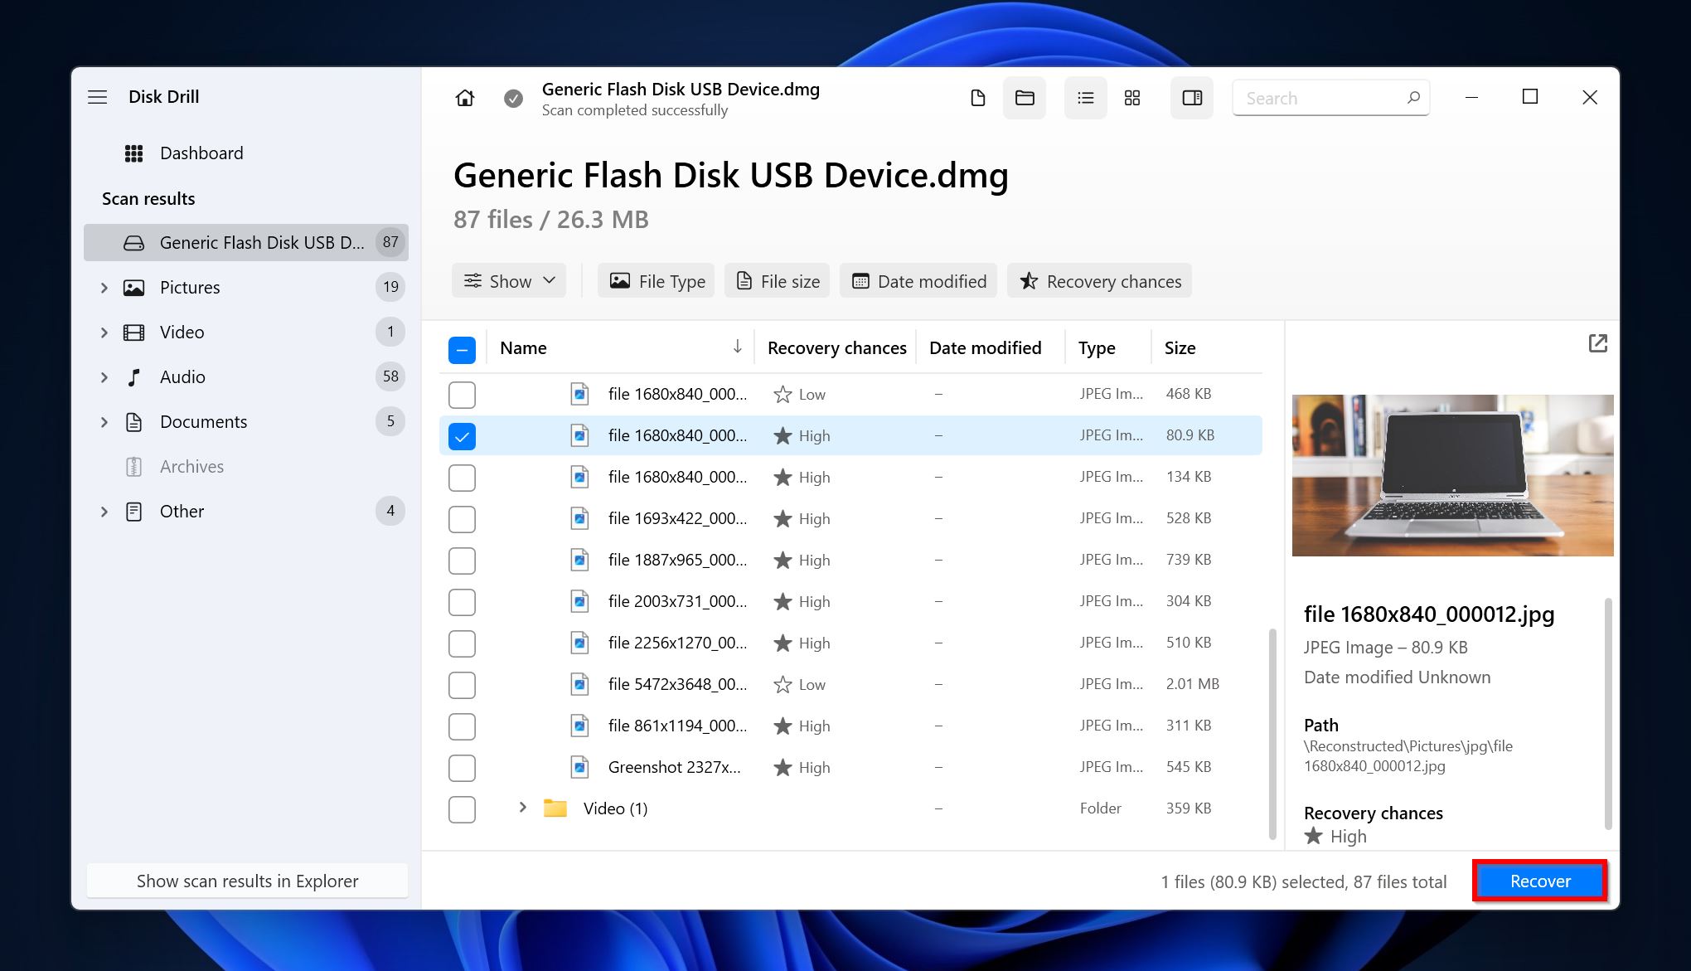1691x971 pixels.
Task: Click the open in new window icon
Action: 1598,344
